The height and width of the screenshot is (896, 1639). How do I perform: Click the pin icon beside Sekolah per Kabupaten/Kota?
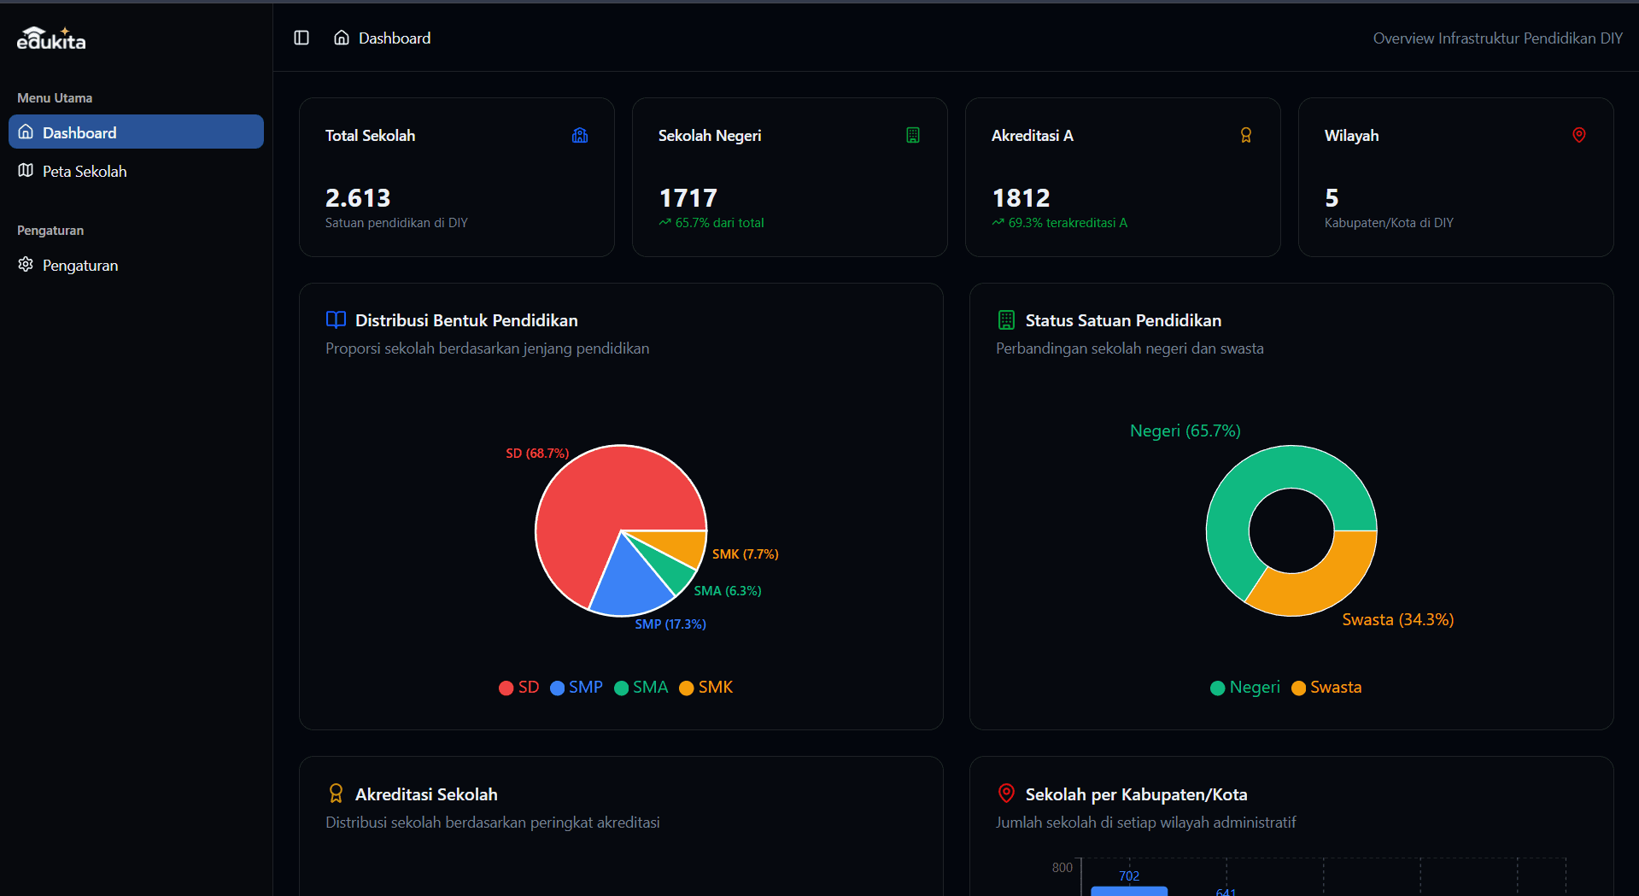pos(1006,794)
